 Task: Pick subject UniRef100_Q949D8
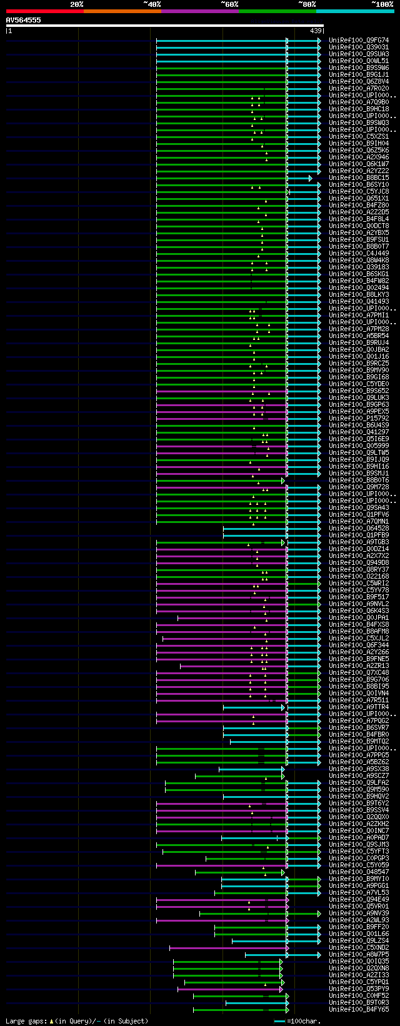[359, 563]
